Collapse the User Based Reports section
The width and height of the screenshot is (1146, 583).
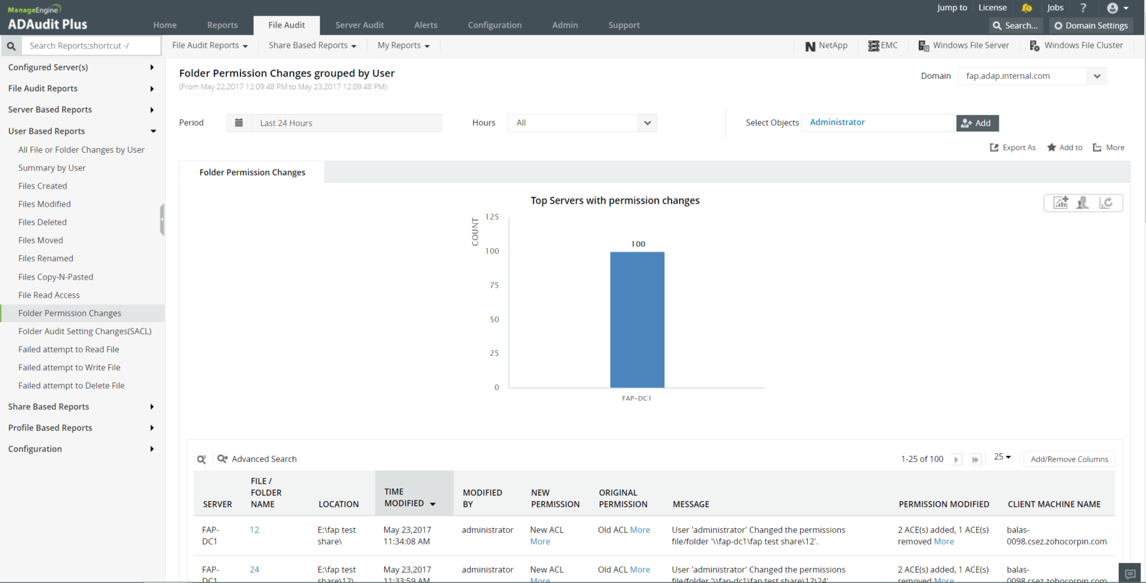153,131
